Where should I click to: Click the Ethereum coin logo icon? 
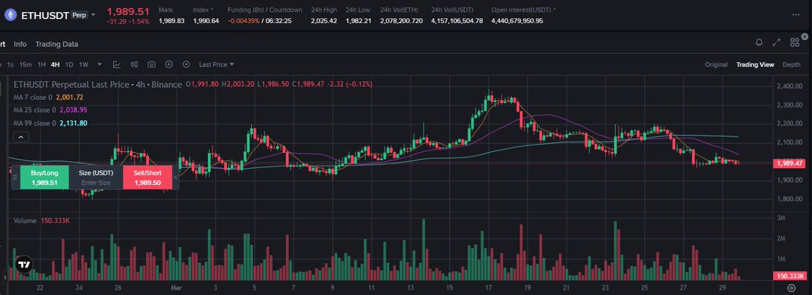pos(10,14)
